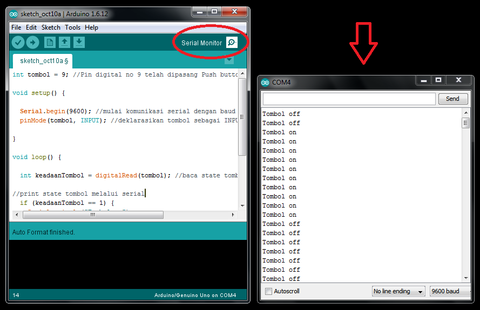Minimize the Arduino IDE window
Image resolution: width=480 pixels, height=310 pixels.
point(200,12)
